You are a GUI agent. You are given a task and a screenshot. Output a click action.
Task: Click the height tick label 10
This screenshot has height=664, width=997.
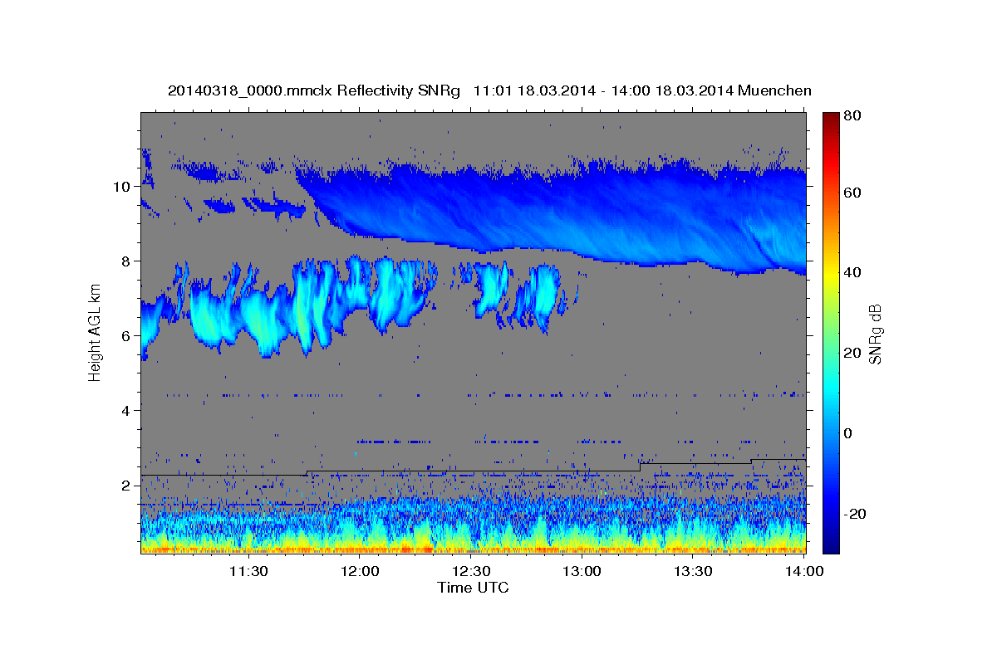(122, 187)
